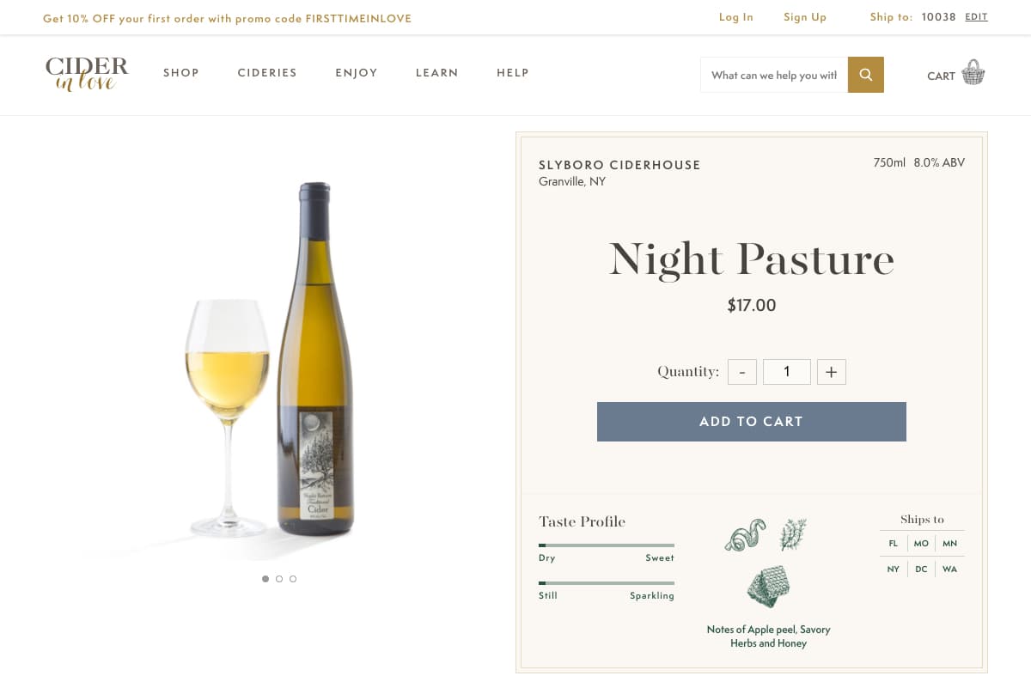1031x682 pixels.
Task: Focus the site search input field
Action: [x=773, y=75]
